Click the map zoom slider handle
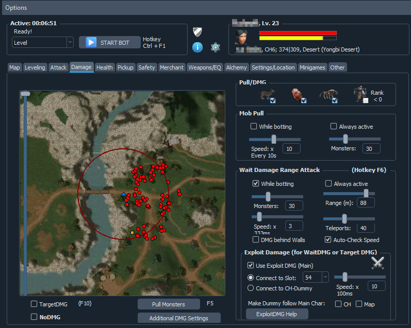 pos(25,94)
